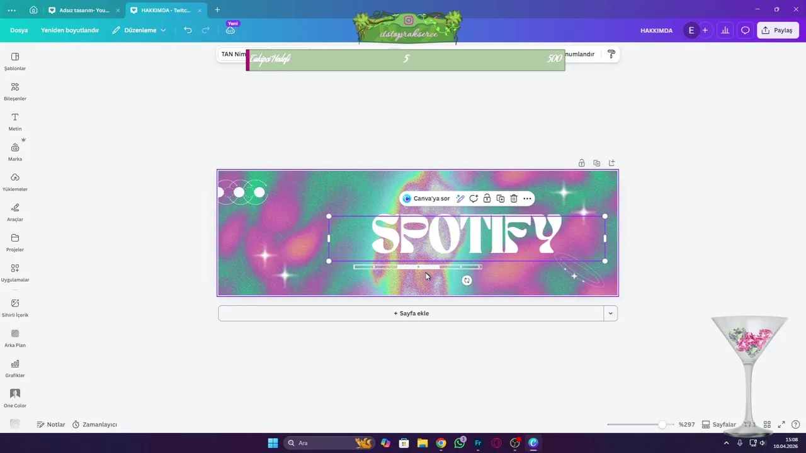Open the Marka brand panel

pos(15,152)
